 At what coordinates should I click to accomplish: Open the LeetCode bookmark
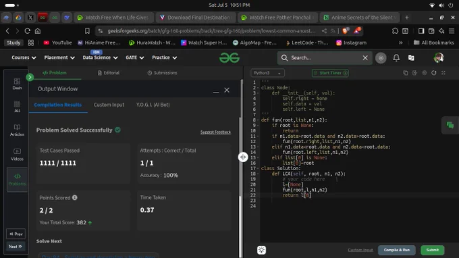(x=306, y=43)
